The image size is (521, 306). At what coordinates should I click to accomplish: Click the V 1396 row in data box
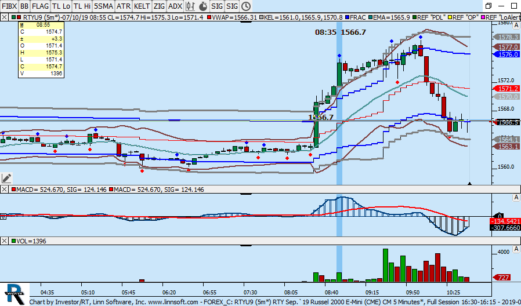click(x=41, y=74)
